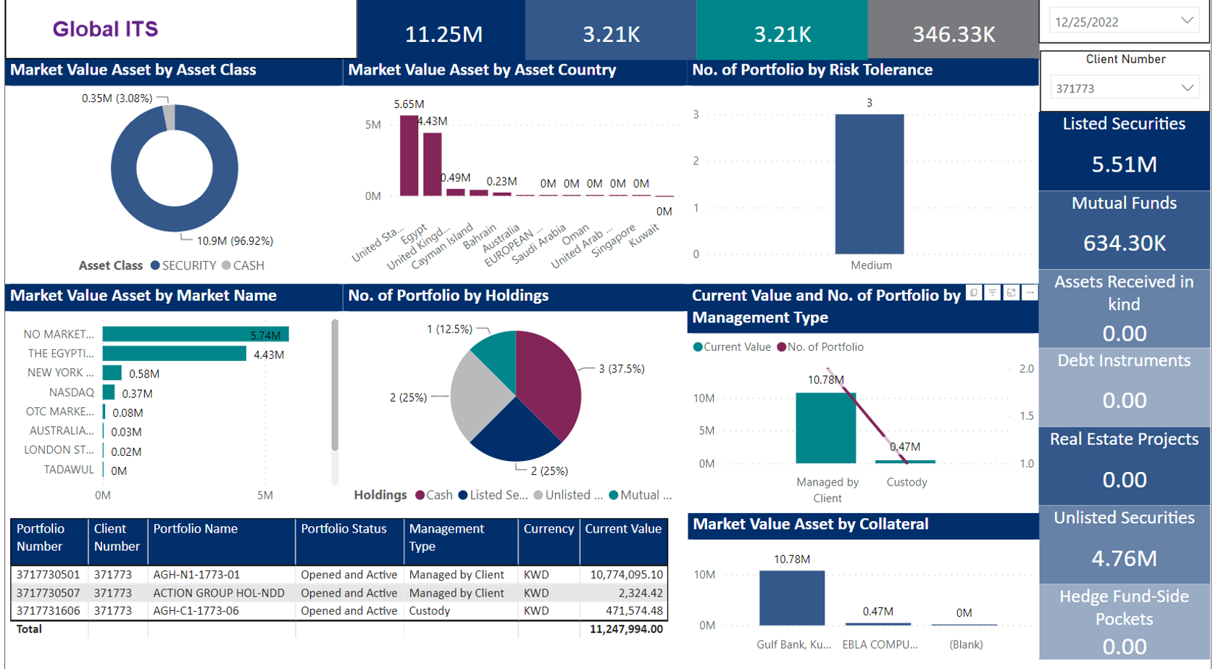
Task: Click the copy visual icon on Management Type chart
Action: pos(974,293)
